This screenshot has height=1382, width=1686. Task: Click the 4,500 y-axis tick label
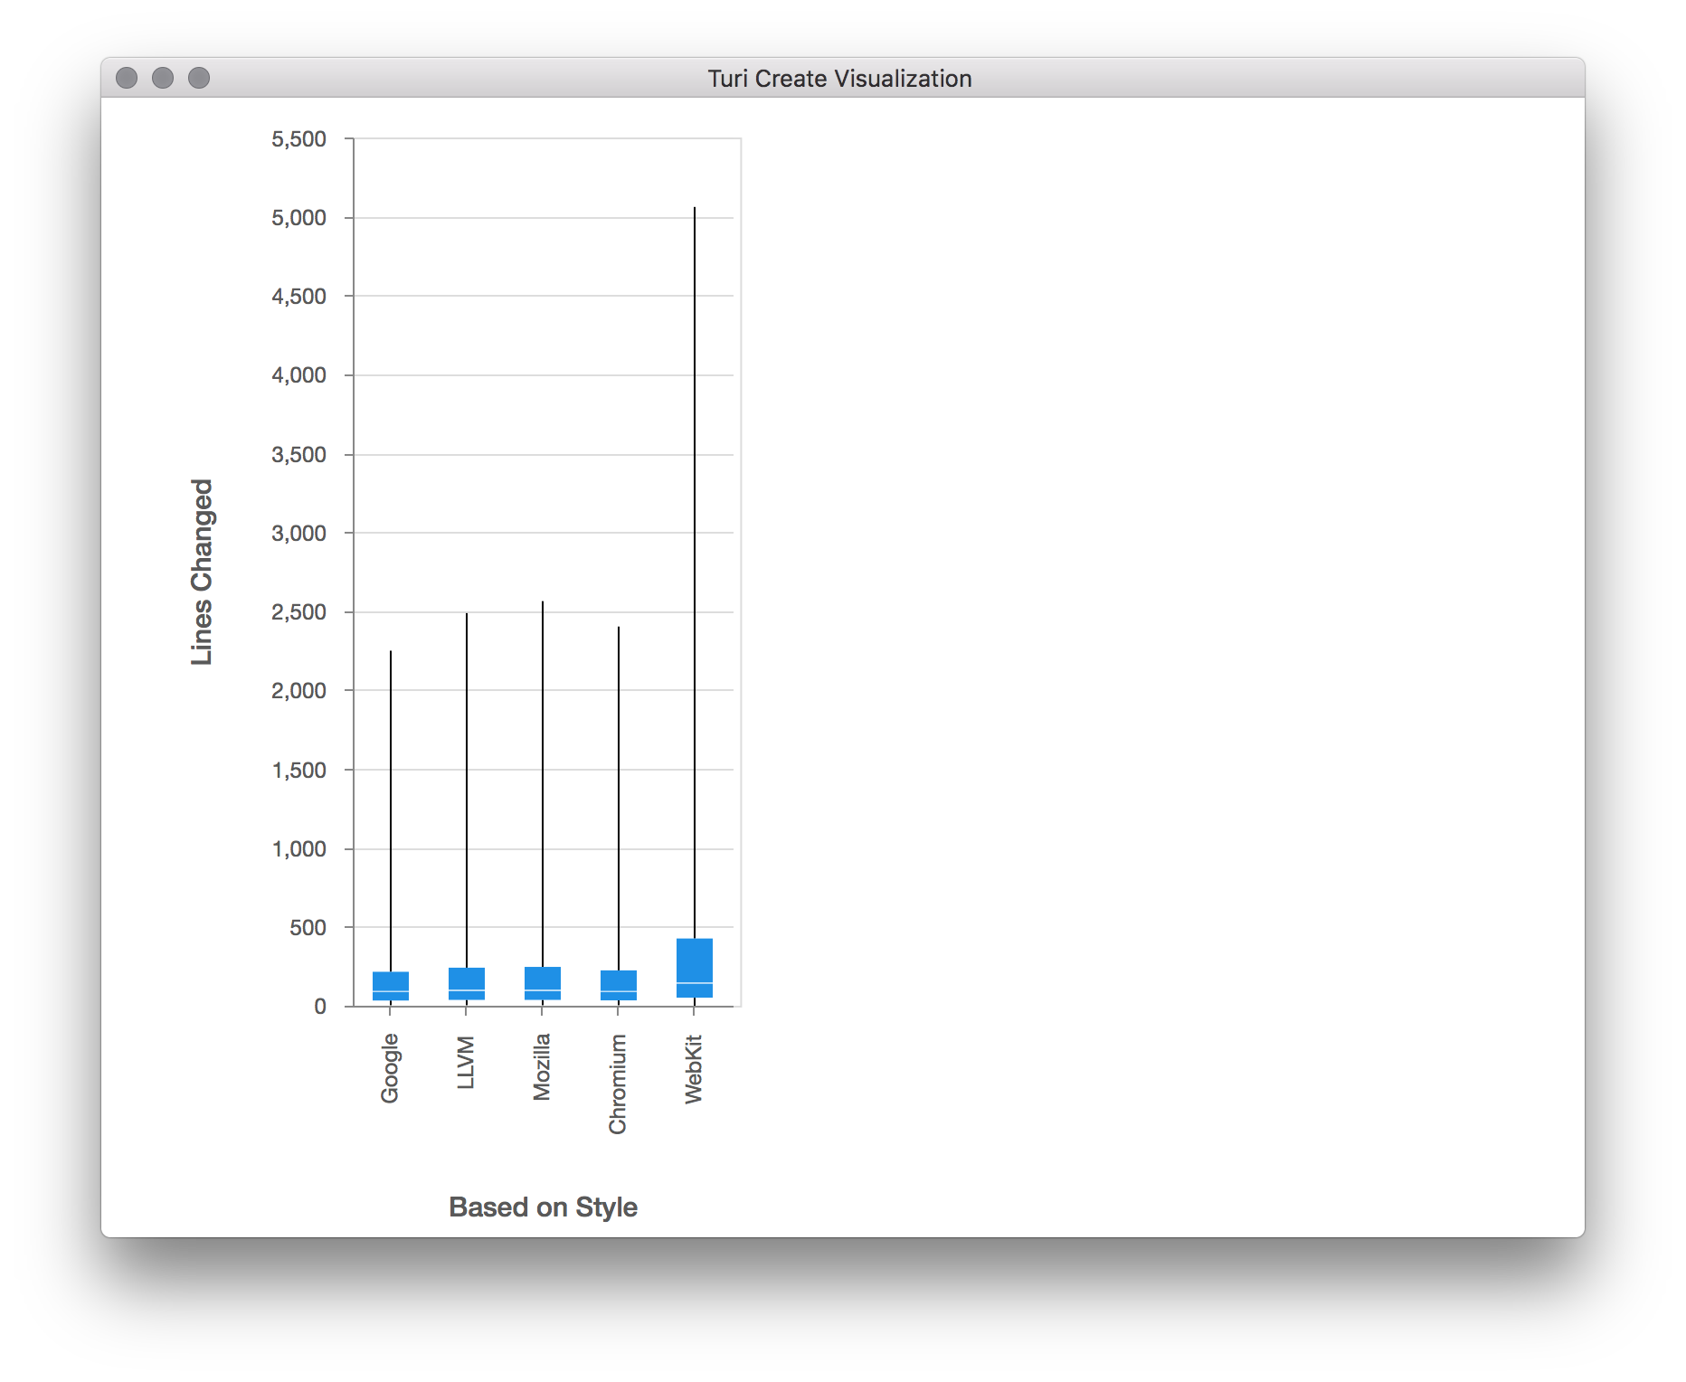(298, 297)
